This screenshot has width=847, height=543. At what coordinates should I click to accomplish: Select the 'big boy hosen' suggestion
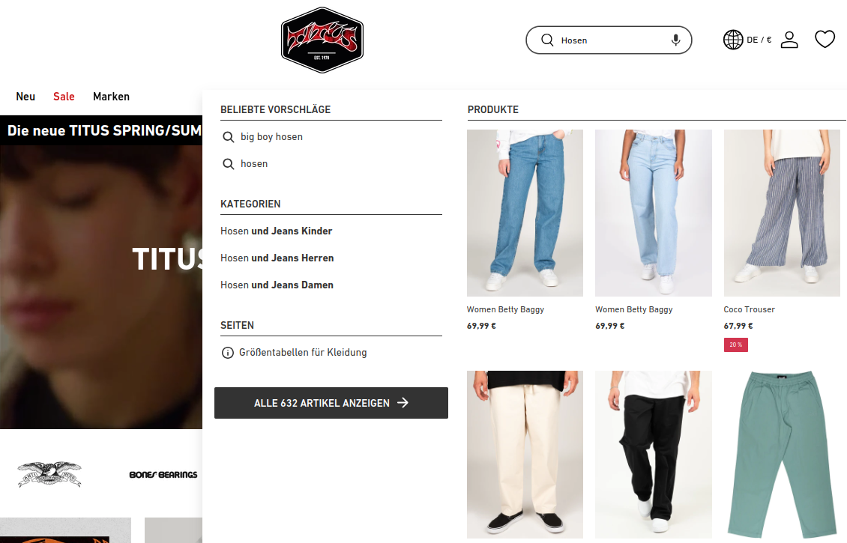click(271, 136)
